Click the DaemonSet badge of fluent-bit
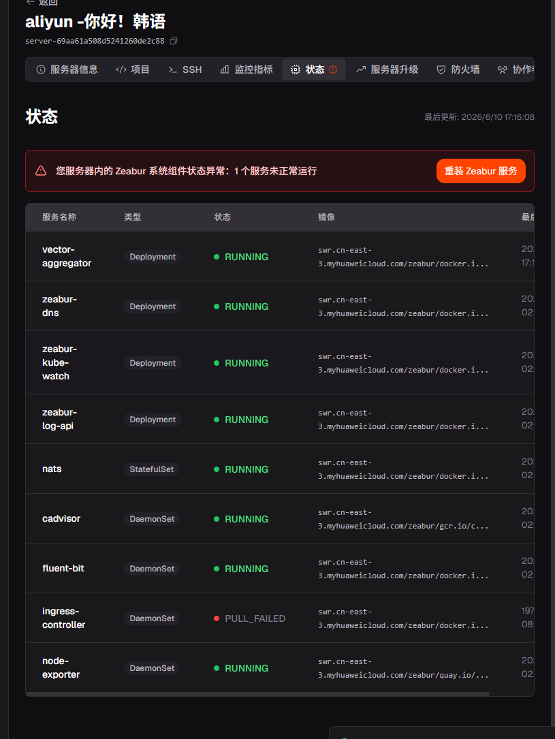 click(x=152, y=569)
